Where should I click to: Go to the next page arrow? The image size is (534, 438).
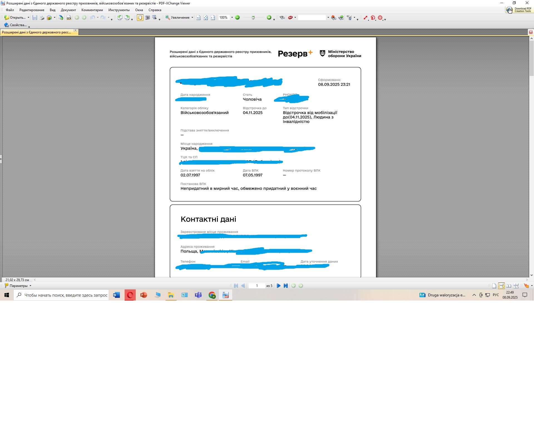(278, 286)
